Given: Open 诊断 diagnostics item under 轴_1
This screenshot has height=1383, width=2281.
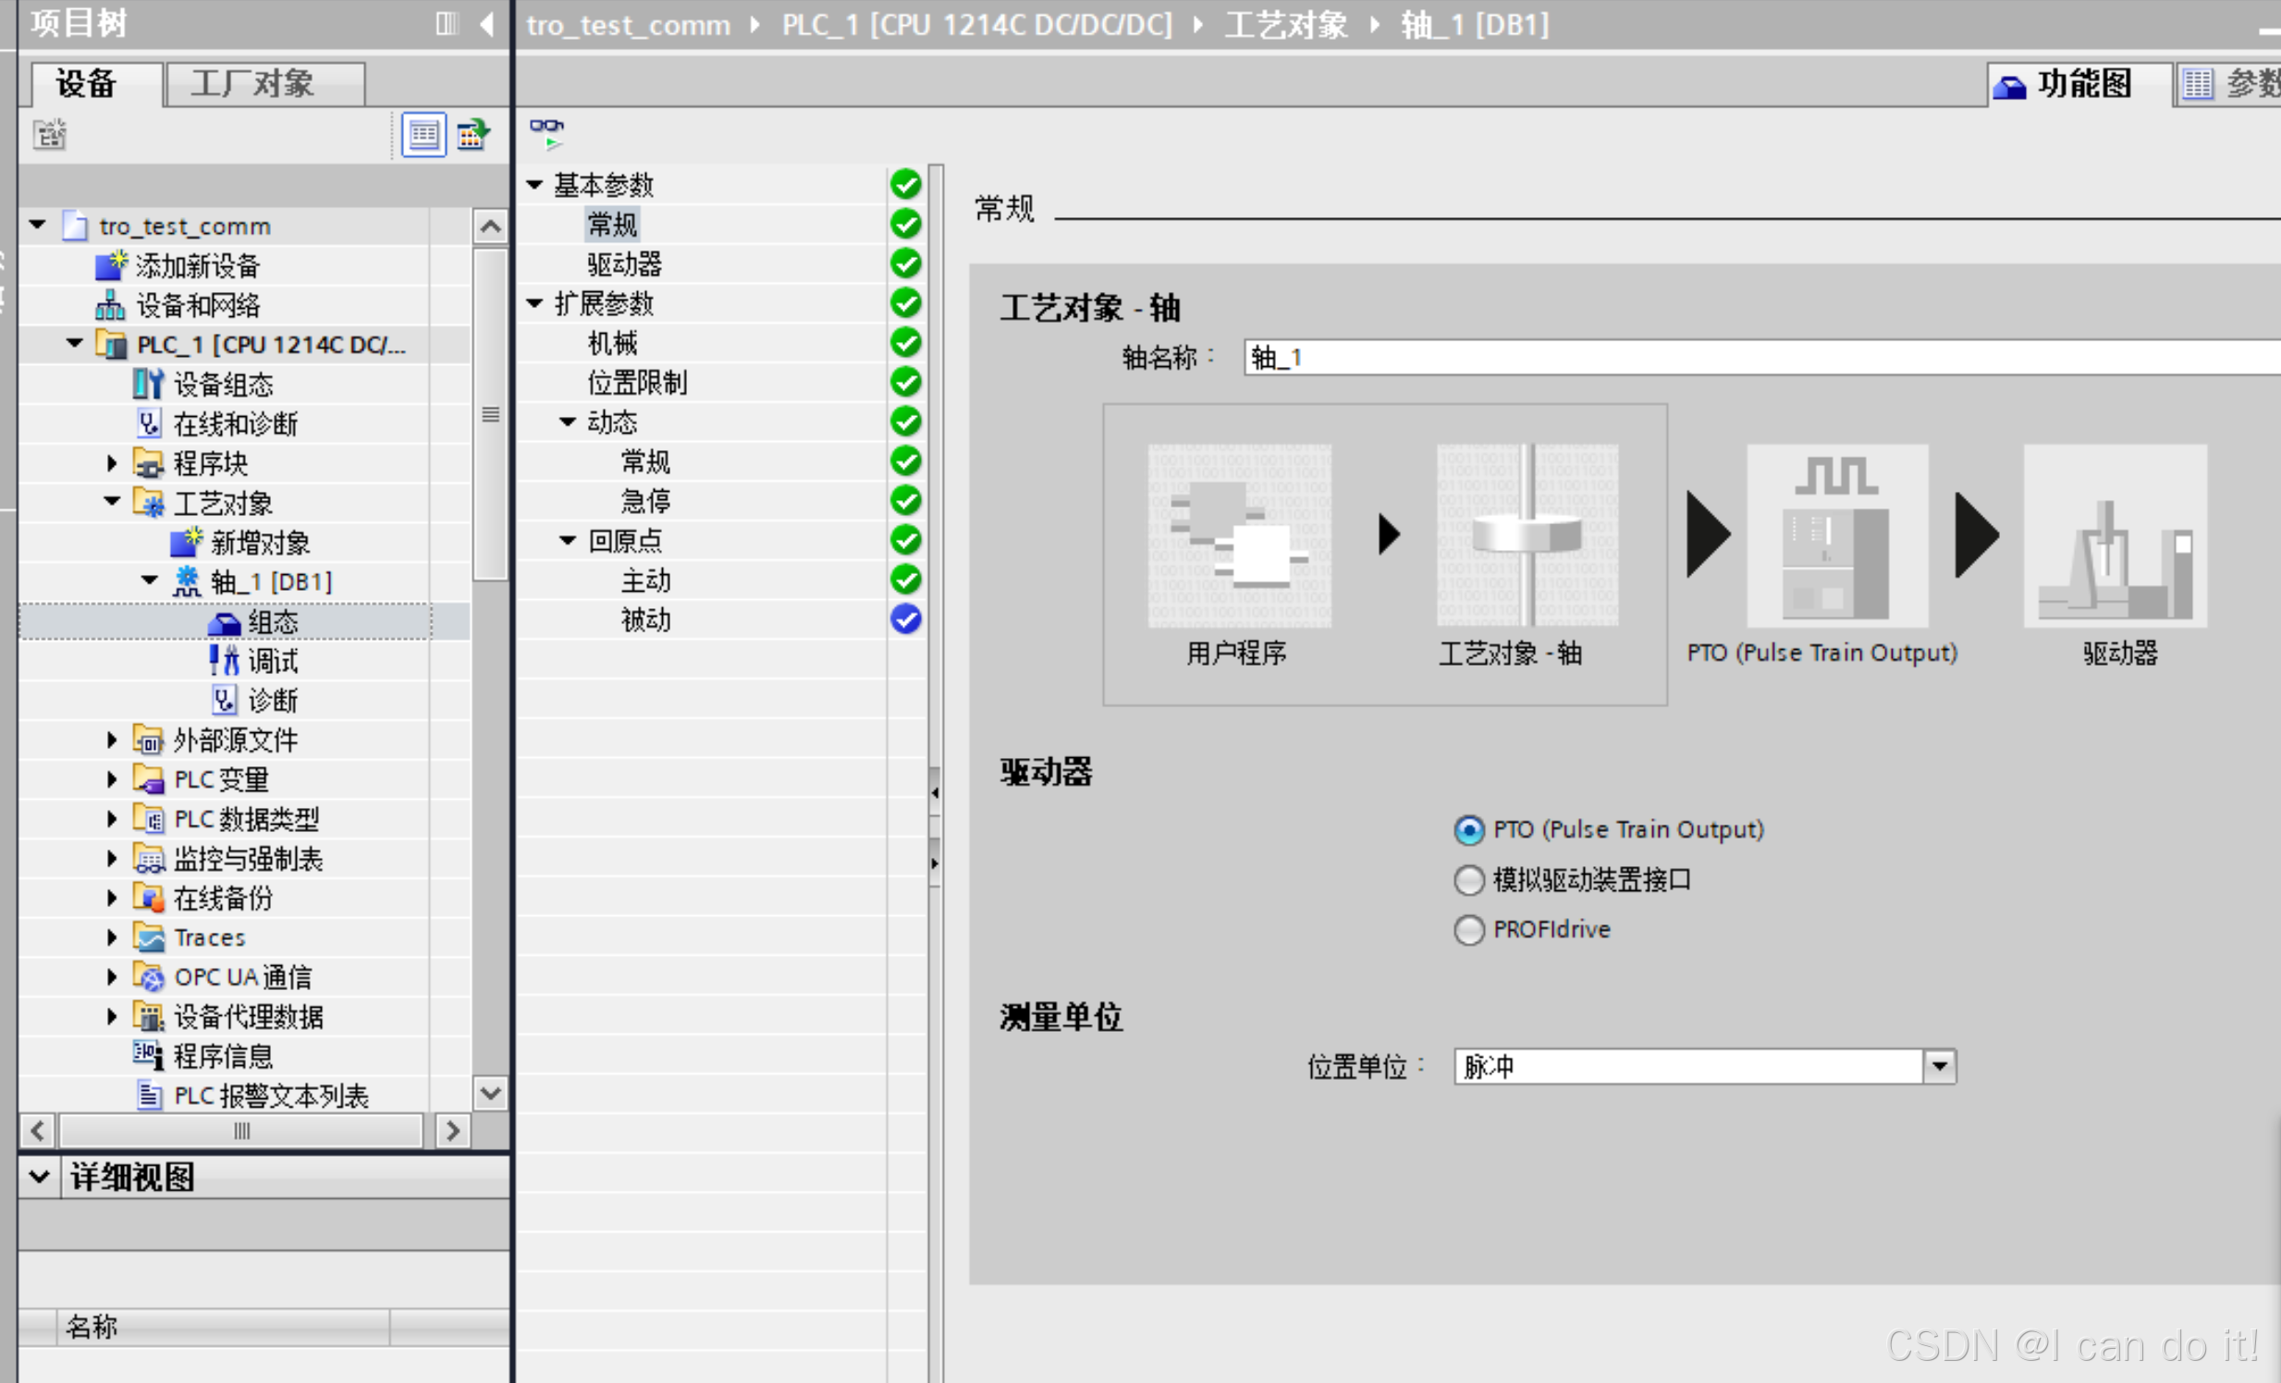Looking at the screenshot, I should [x=271, y=701].
